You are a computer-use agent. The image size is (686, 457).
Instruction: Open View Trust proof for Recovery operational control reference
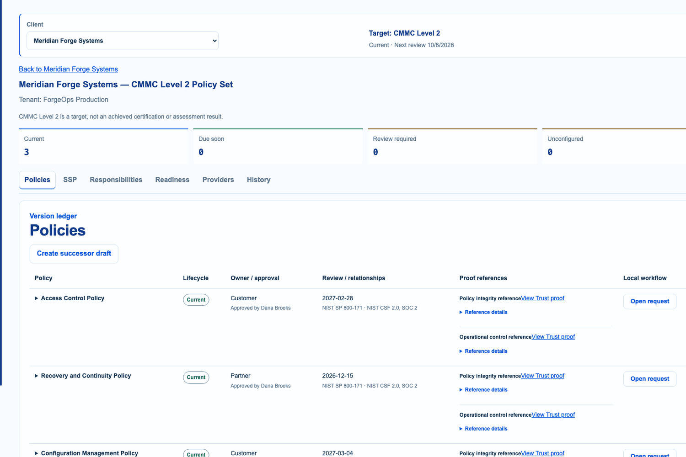pyautogui.click(x=553, y=414)
